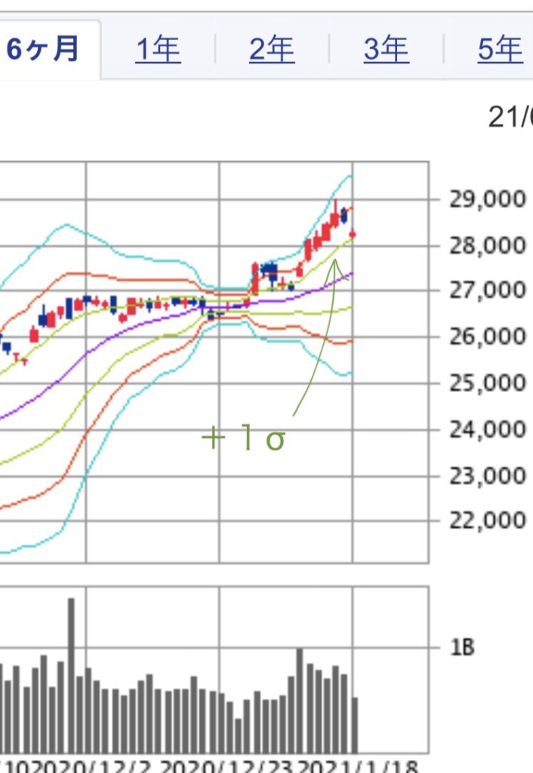Open the 3年 chart period
533x773 pixels.
387,49
